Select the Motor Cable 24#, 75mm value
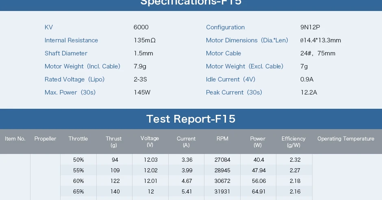This screenshot has width=382, height=200. click(318, 53)
